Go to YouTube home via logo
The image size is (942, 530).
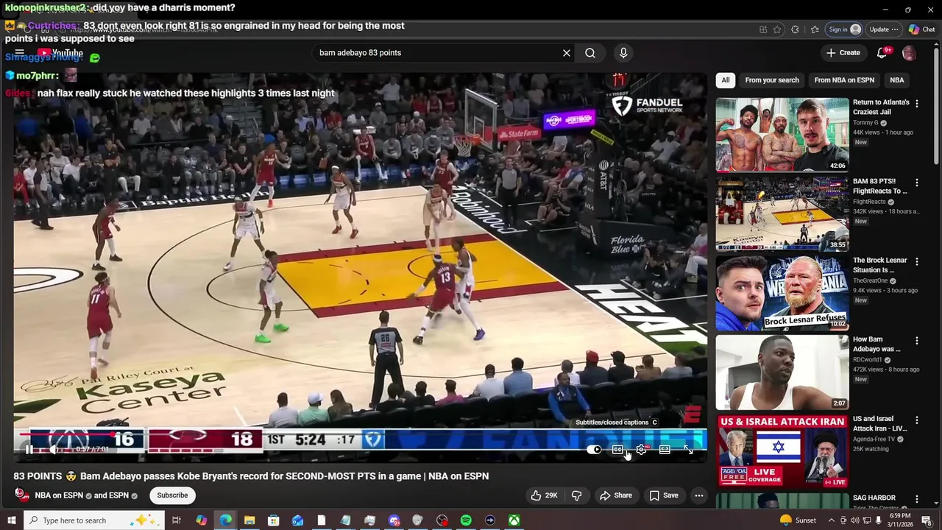[x=60, y=53]
